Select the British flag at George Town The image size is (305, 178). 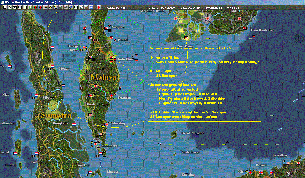tap(85, 47)
